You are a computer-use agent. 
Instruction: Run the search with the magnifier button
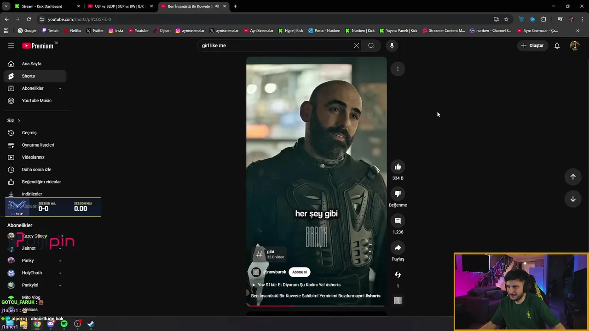click(x=371, y=46)
